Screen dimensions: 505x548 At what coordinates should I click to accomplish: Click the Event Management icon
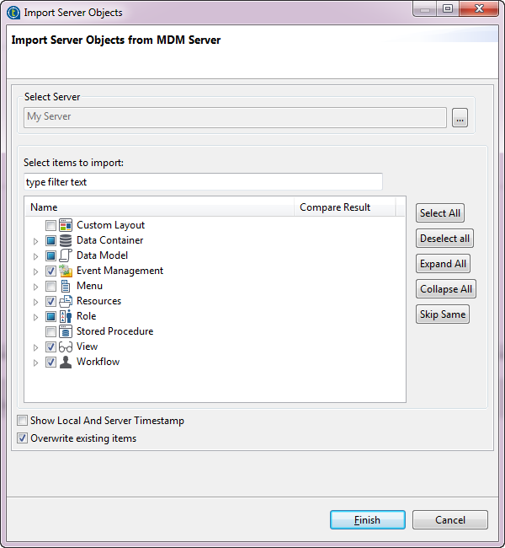tap(66, 271)
